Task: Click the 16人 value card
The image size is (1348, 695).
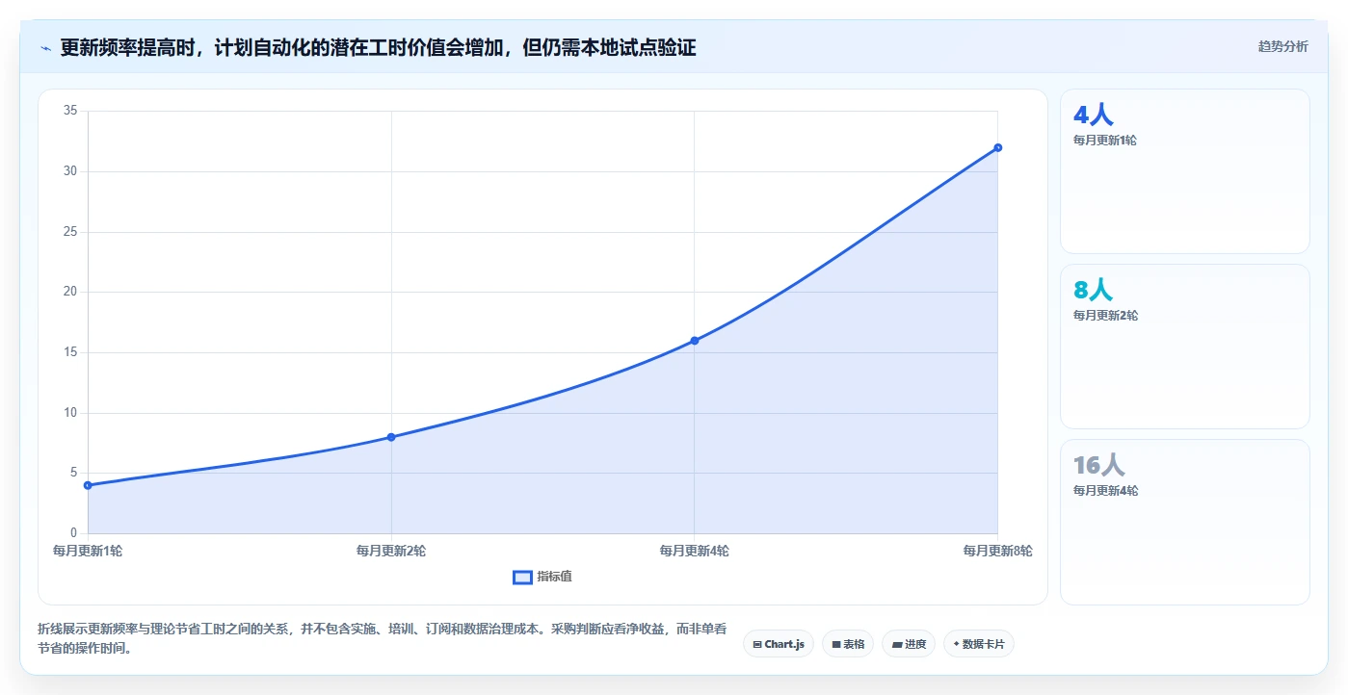Action: click(x=1184, y=522)
